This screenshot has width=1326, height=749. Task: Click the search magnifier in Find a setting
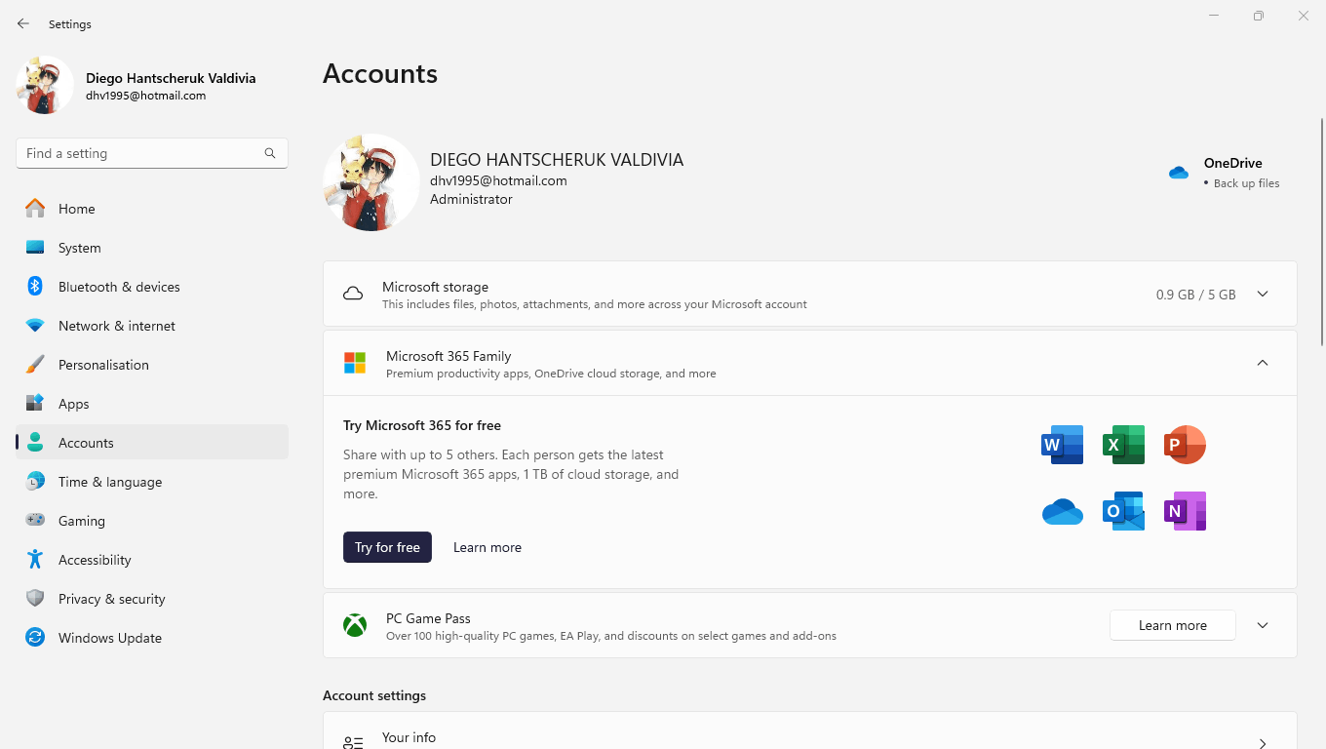coord(270,153)
